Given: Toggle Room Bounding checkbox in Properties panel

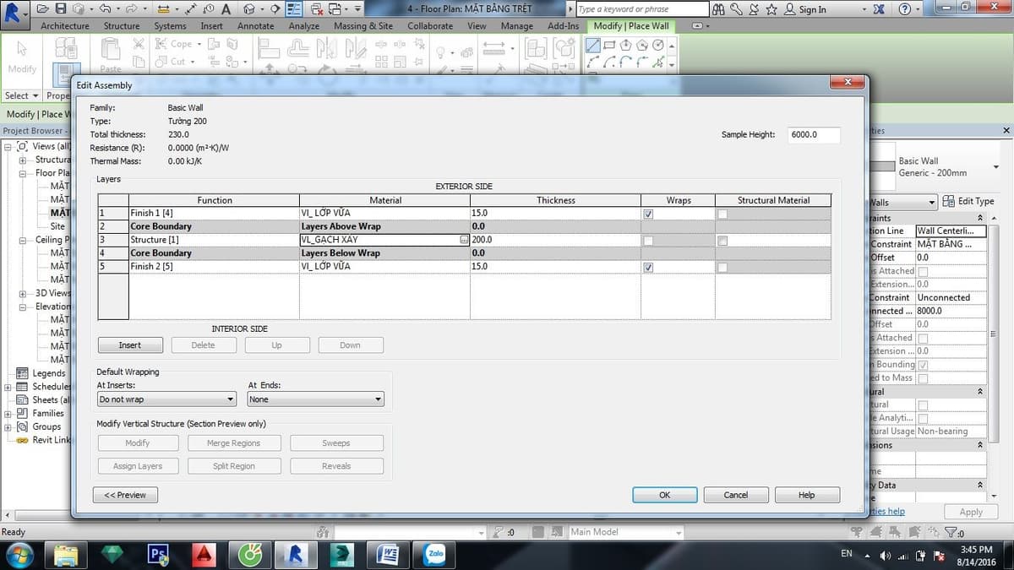Looking at the screenshot, I should 923,365.
